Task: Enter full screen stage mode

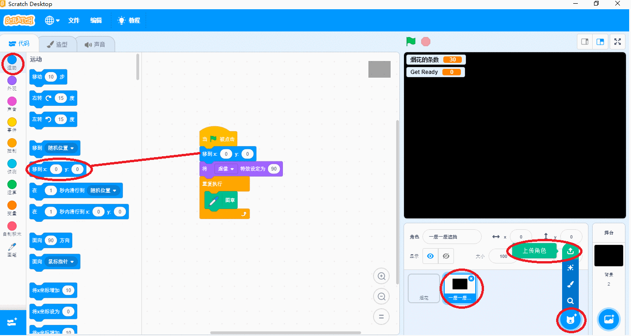Action: 617,42
